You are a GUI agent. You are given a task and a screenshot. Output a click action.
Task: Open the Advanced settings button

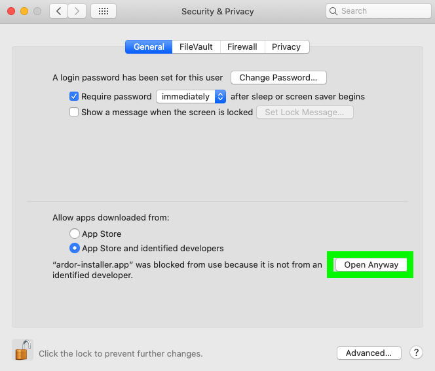tap(368, 353)
